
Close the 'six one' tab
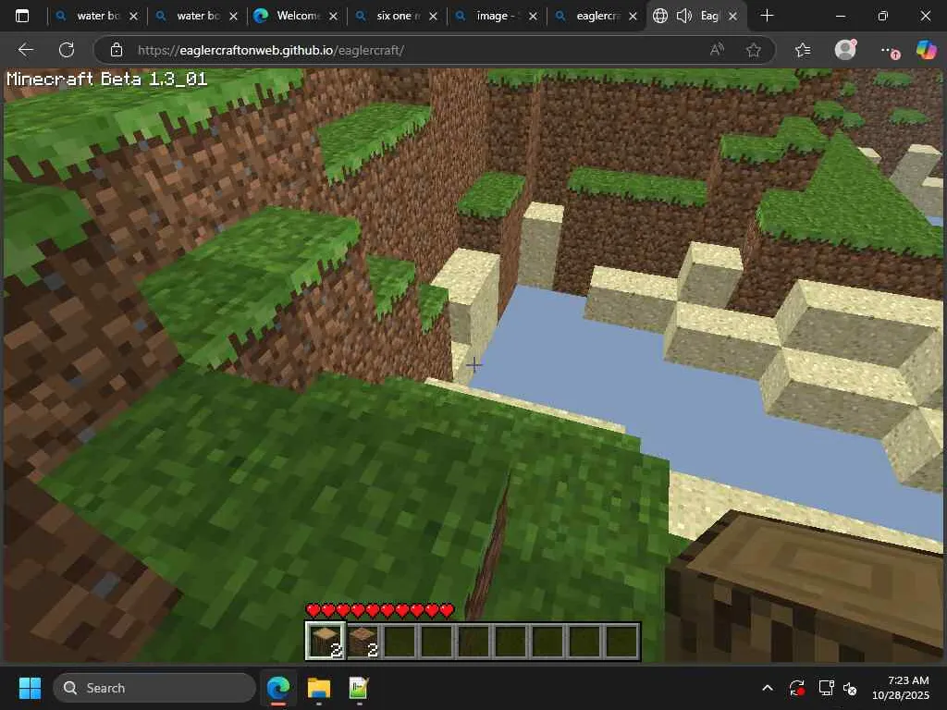tap(433, 17)
